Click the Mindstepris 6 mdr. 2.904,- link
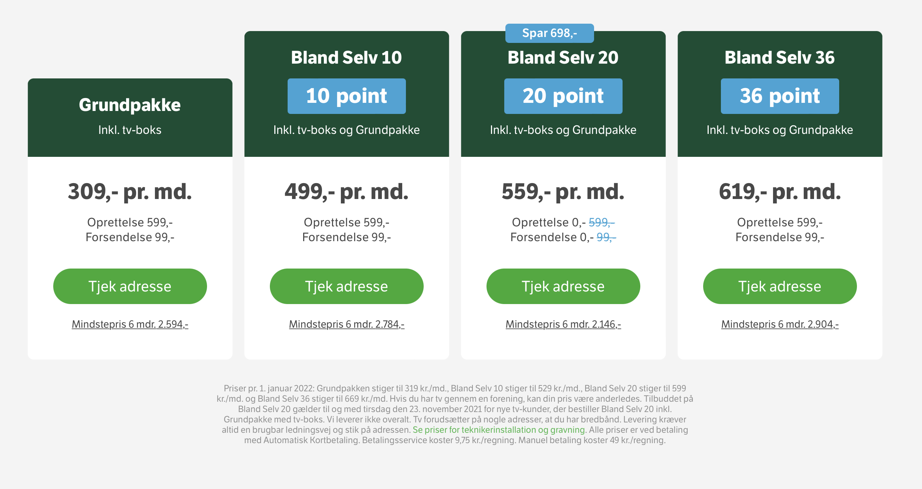This screenshot has height=489, width=922. pyautogui.click(x=780, y=324)
